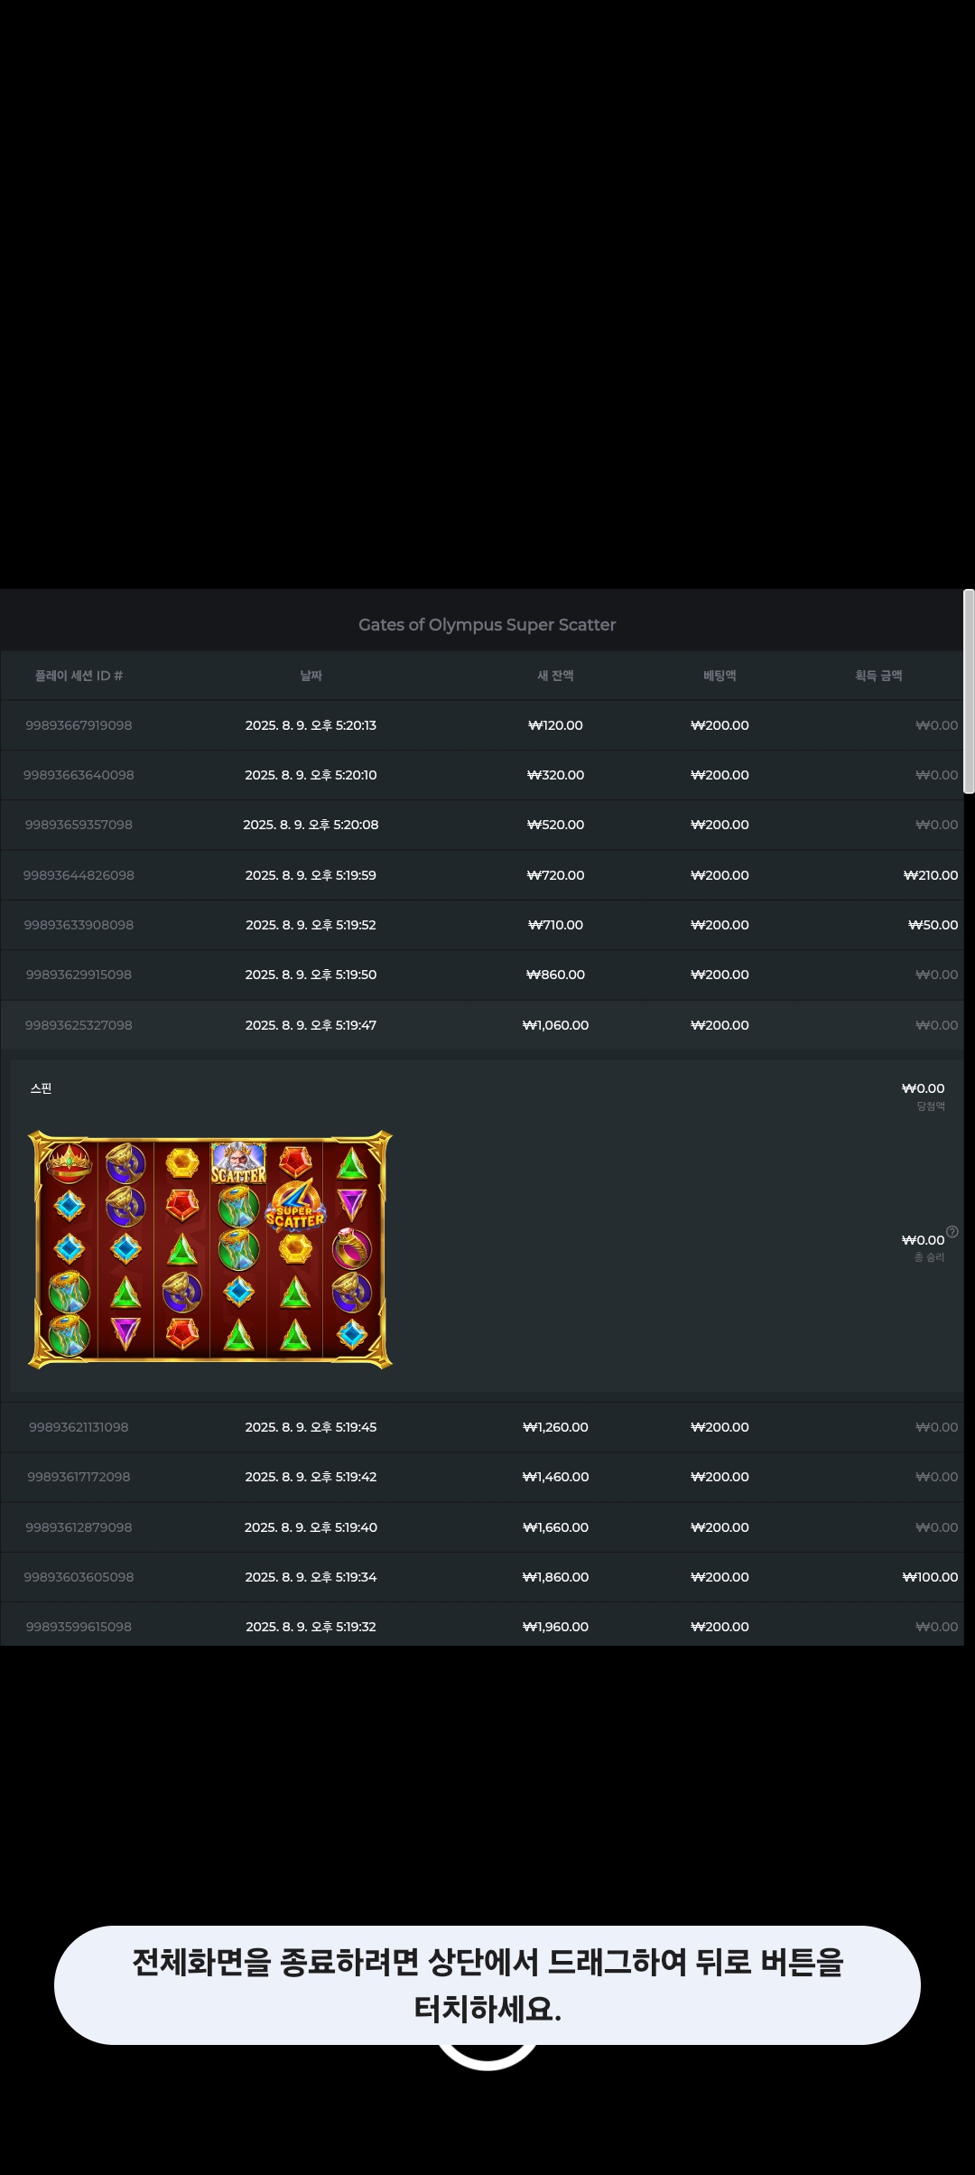
Task: Expand session row 99893629915098
Action: point(482,975)
